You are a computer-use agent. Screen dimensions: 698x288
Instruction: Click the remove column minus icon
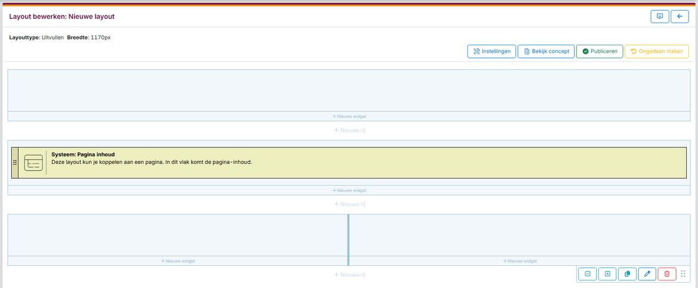588,274
